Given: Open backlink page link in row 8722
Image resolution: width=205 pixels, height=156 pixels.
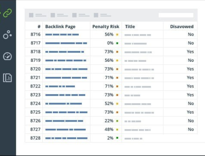Looking at the screenshot, I should coord(60,86).
